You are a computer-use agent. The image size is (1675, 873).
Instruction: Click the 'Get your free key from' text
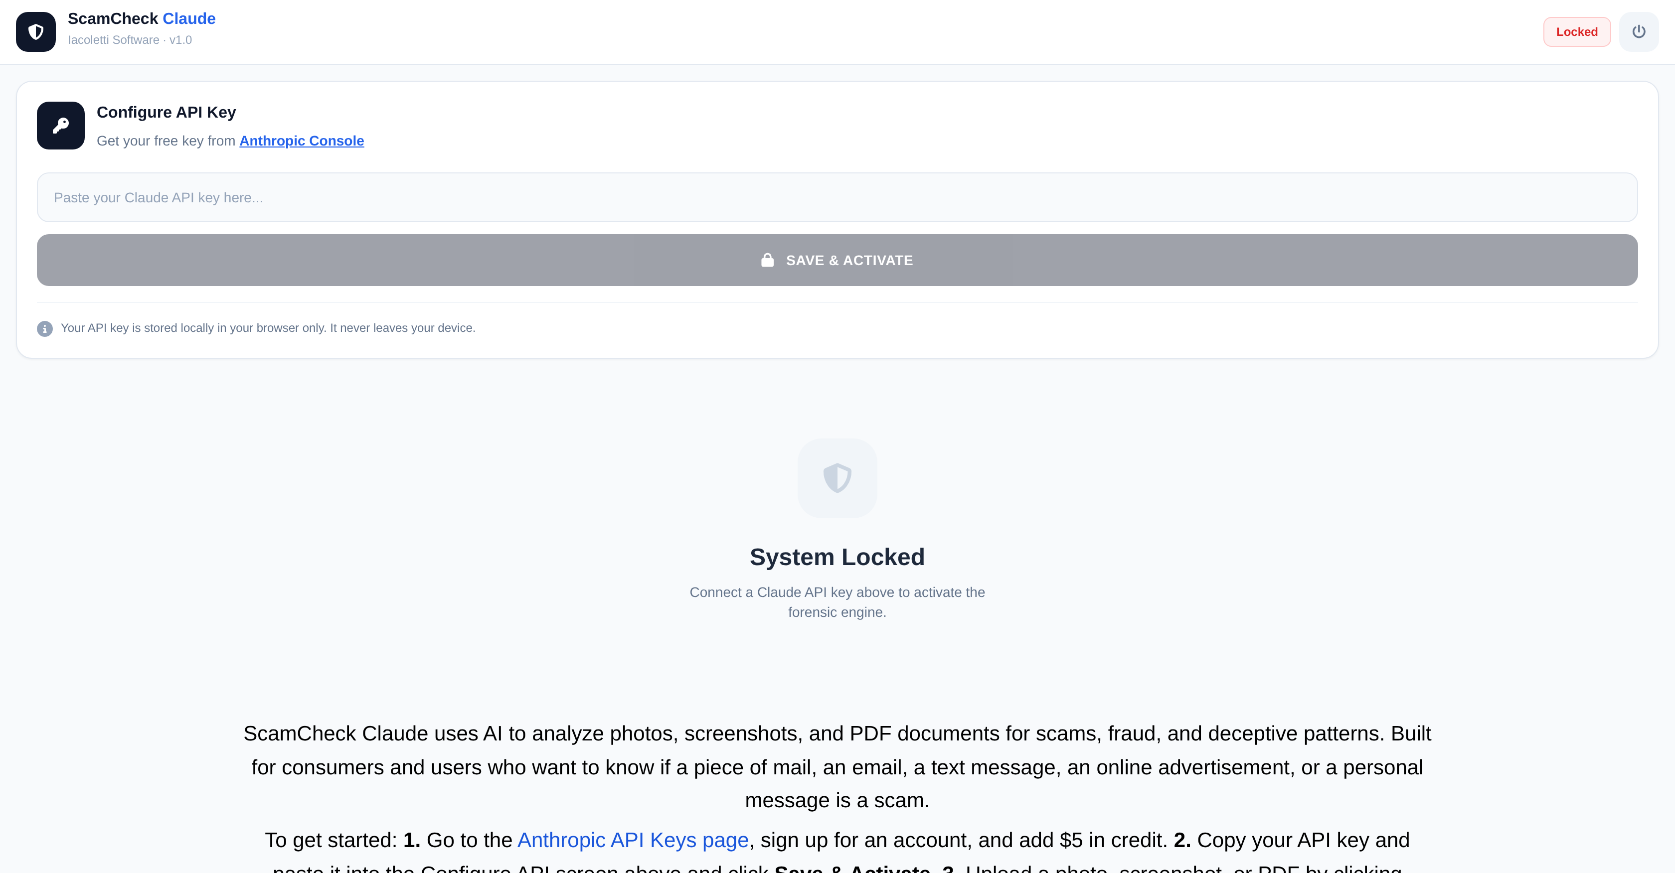pyautogui.click(x=166, y=141)
